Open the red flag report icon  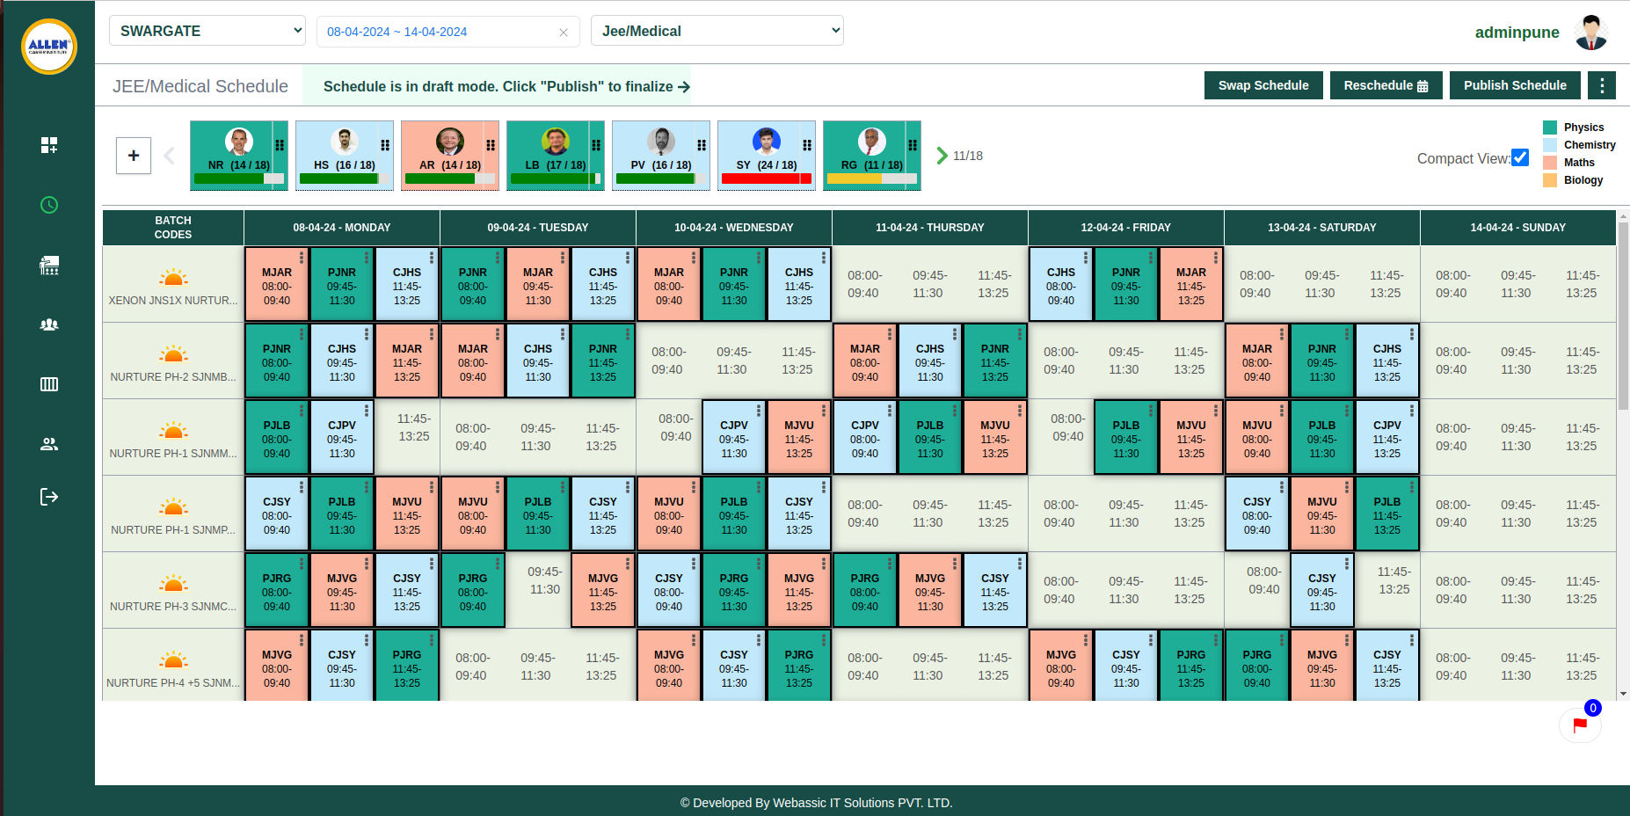(x=1580, y=725)
